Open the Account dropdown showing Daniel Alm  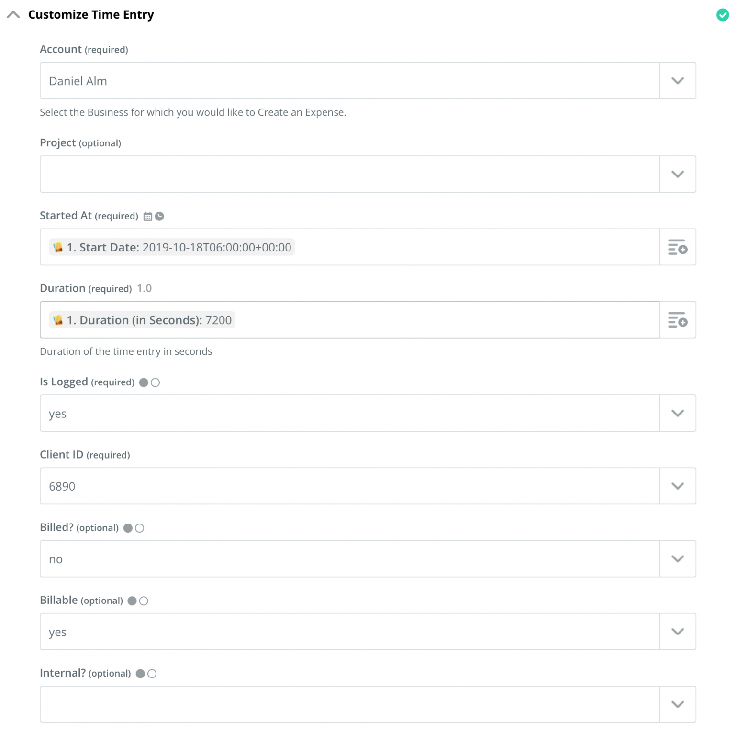[677, 81]
